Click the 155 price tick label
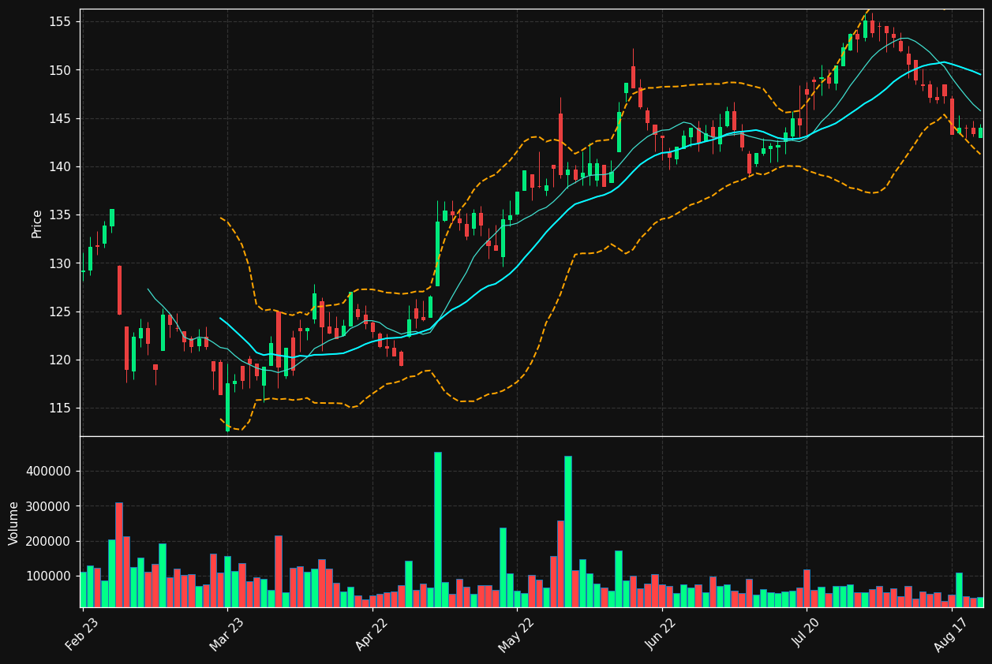 point(60,22)
